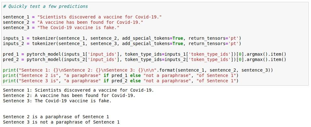
Task: Click the print line checking pred_2
Action: tap(120, 81)
